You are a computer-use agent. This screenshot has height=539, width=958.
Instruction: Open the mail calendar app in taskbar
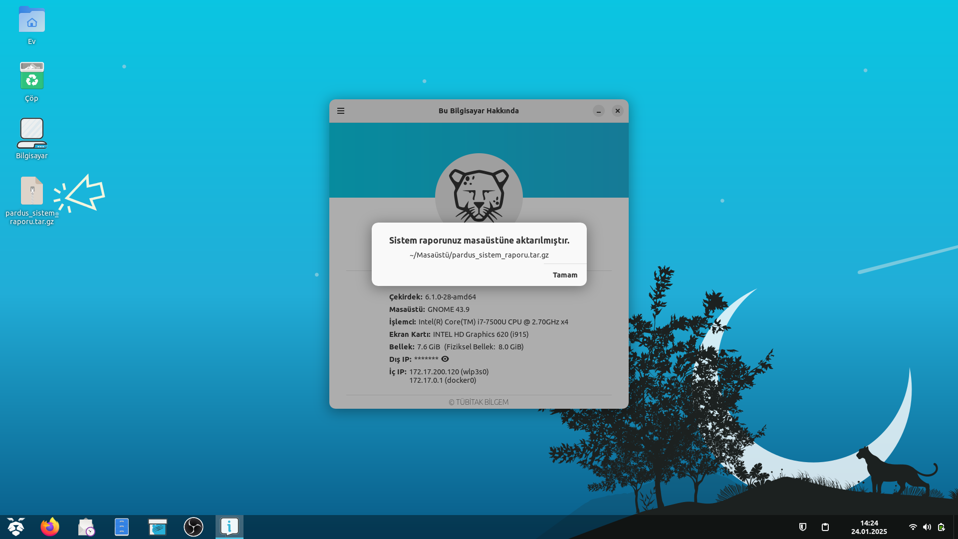(86, 527)
